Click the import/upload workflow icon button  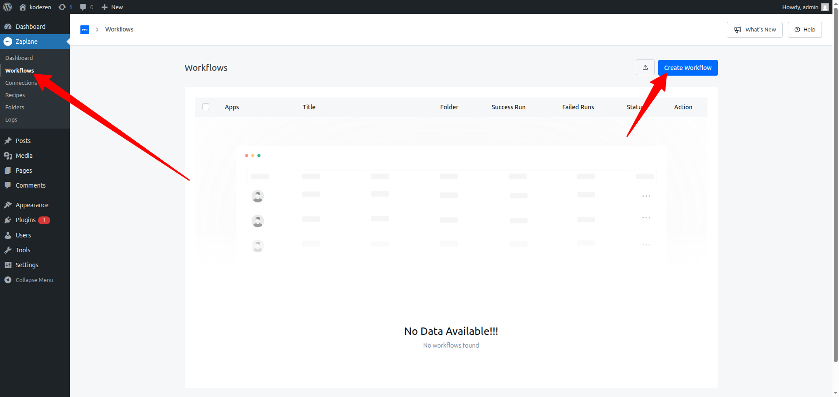645,68
